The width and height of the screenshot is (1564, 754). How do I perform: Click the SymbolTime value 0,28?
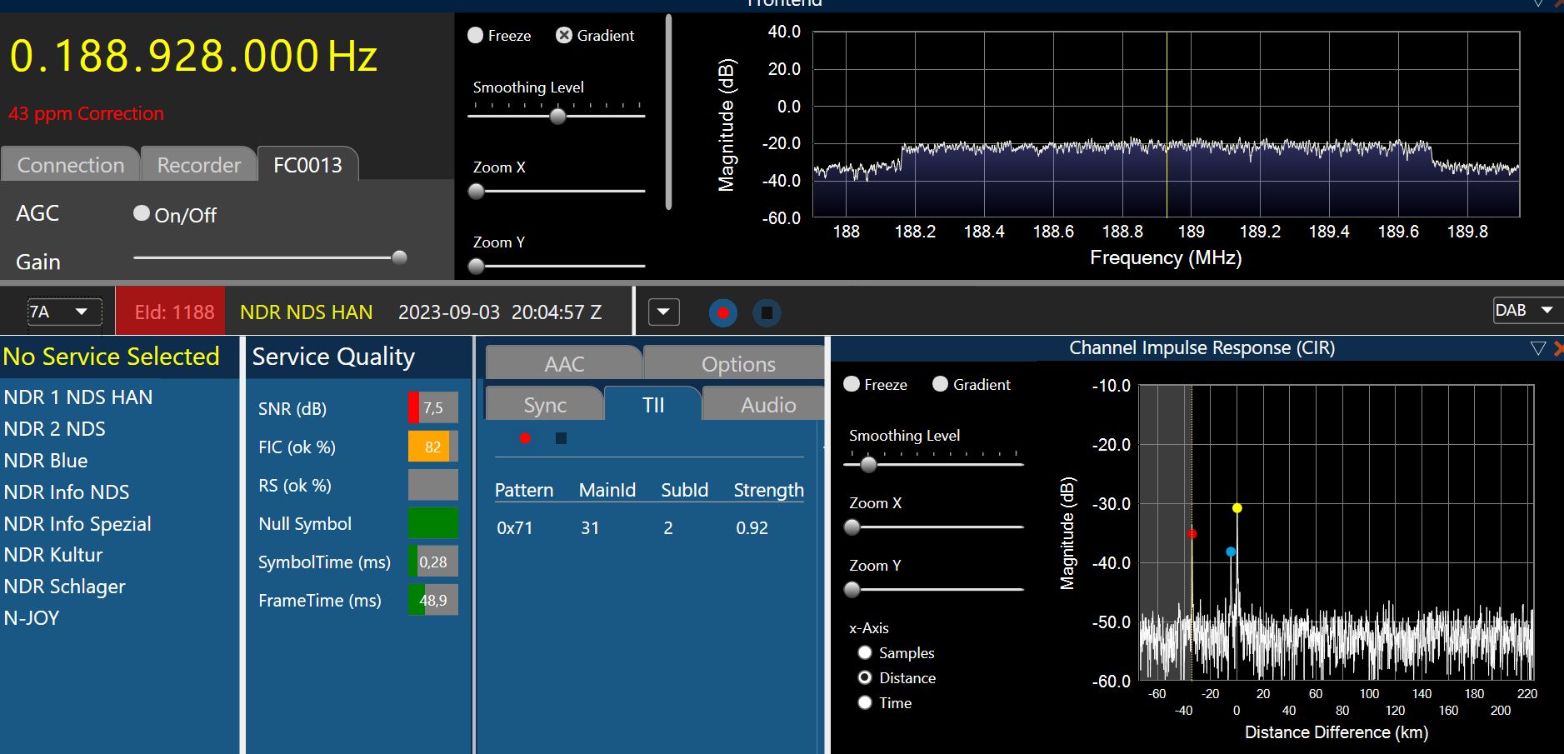click(433, 562)
